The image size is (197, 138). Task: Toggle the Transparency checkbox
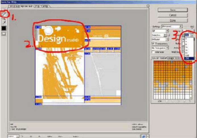pyautogui.click(x=153, y=43)
